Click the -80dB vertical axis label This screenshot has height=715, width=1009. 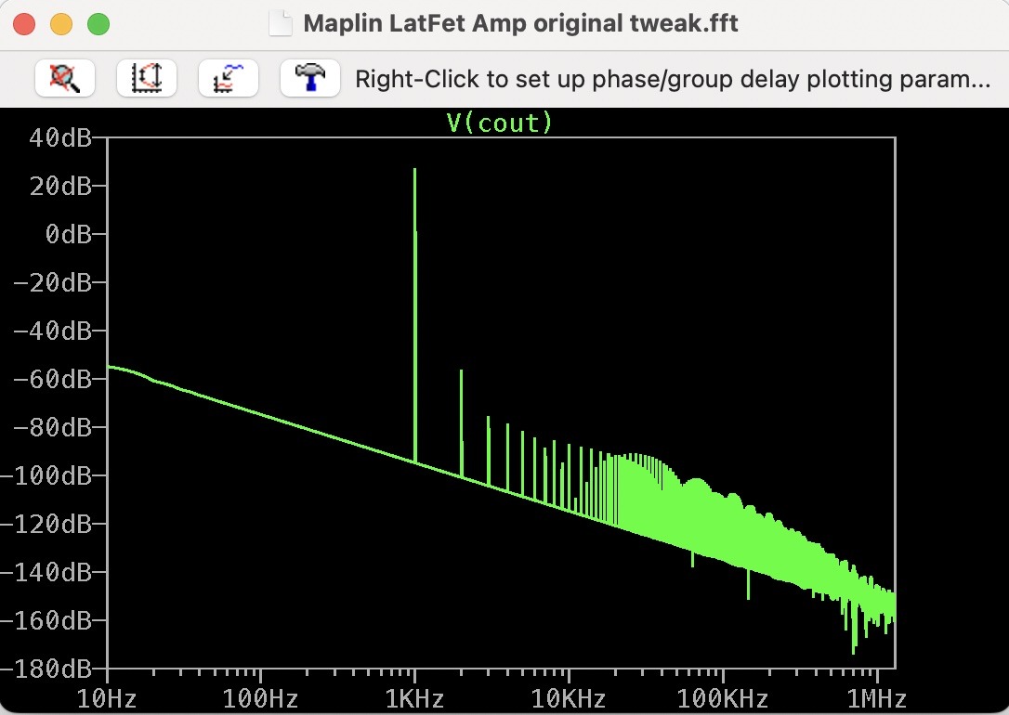pos(53,427)
